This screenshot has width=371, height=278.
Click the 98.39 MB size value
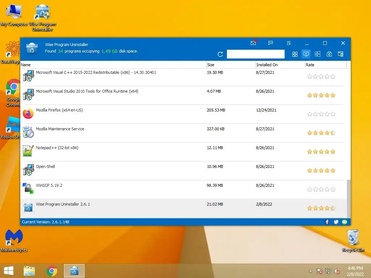coord(215,185)
